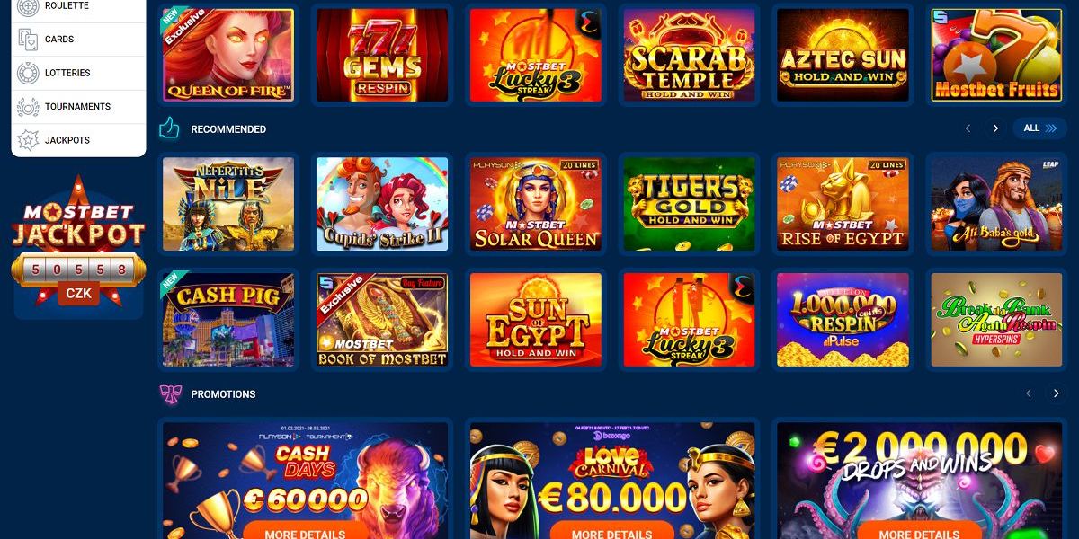1079x539 pixels.
Task: Click More Details on Love Carnival banner
Action: pyautogui.click(x=612, y=533)
